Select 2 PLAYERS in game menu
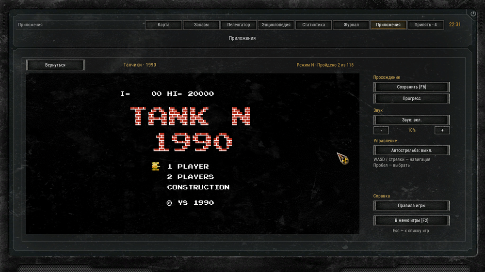This screenshot has height=272, width=485. click(x=190, y=177)
